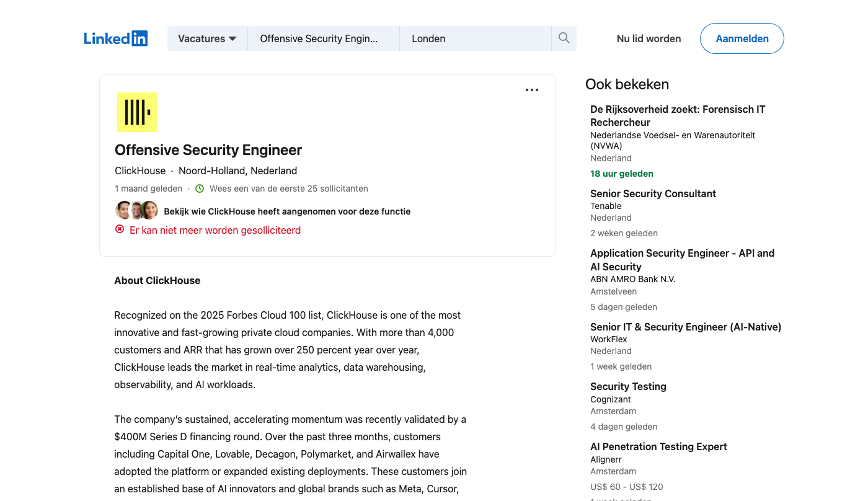Click the hired employees profile photos
Image resolution: width=868 pixels, height=501 pixels.
136,211
